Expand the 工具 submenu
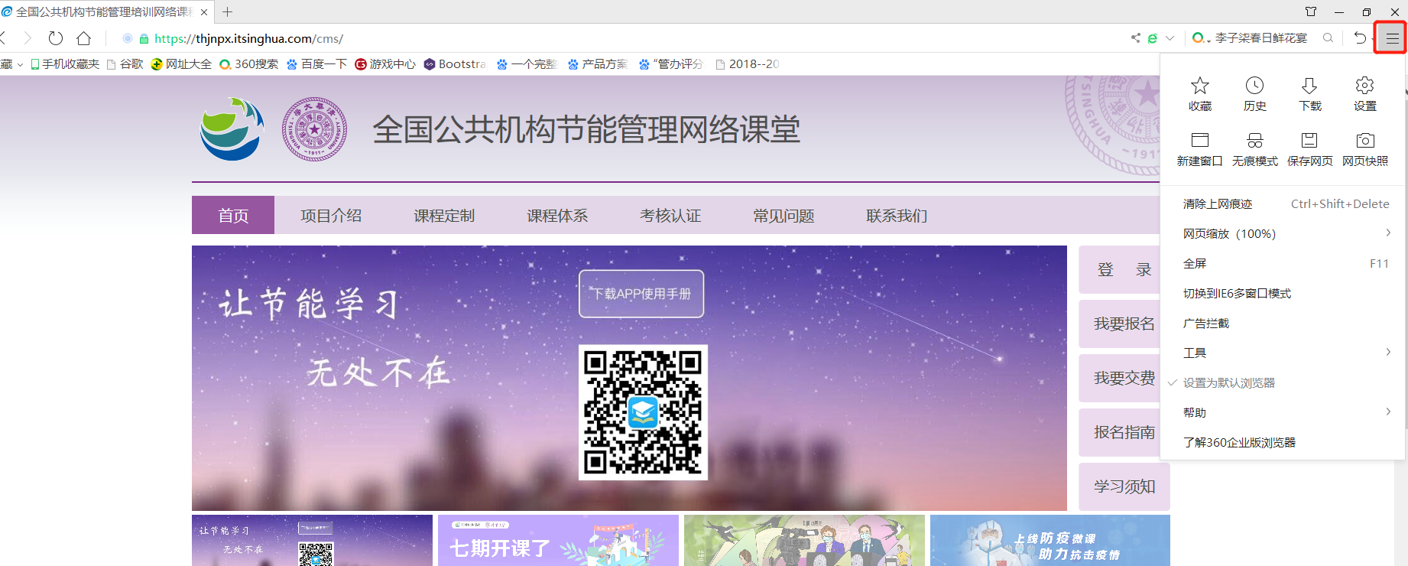The image size is (1408, 566). (x=1283, y=353)
